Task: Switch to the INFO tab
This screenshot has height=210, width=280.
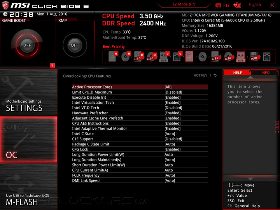Action: (x=265, y=73)
